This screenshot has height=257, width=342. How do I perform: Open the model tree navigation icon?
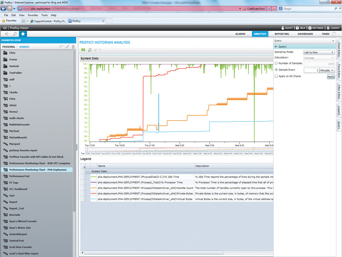tap(6, 34)
